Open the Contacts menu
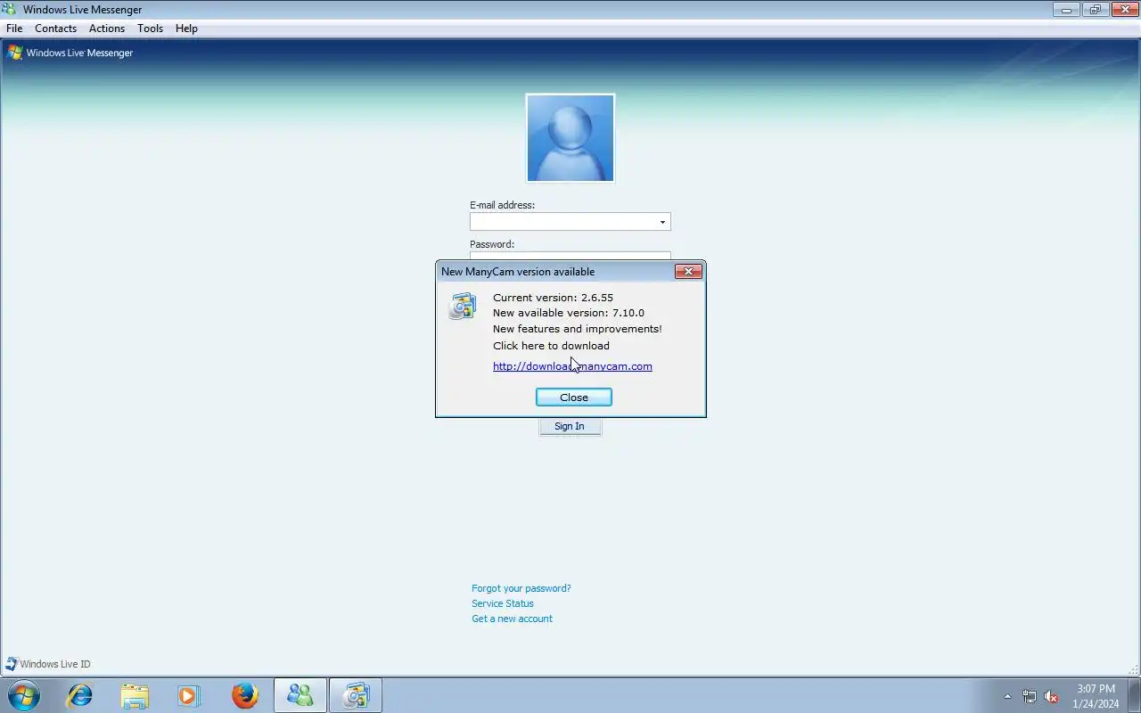This screenshot has width=1141, height=713. coord(55,29)
